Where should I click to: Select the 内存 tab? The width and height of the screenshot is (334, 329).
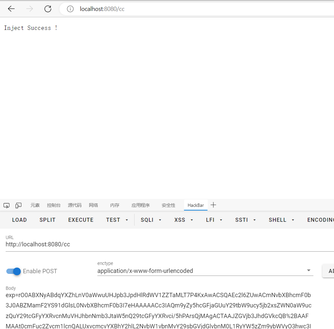[x=115, y=206]
